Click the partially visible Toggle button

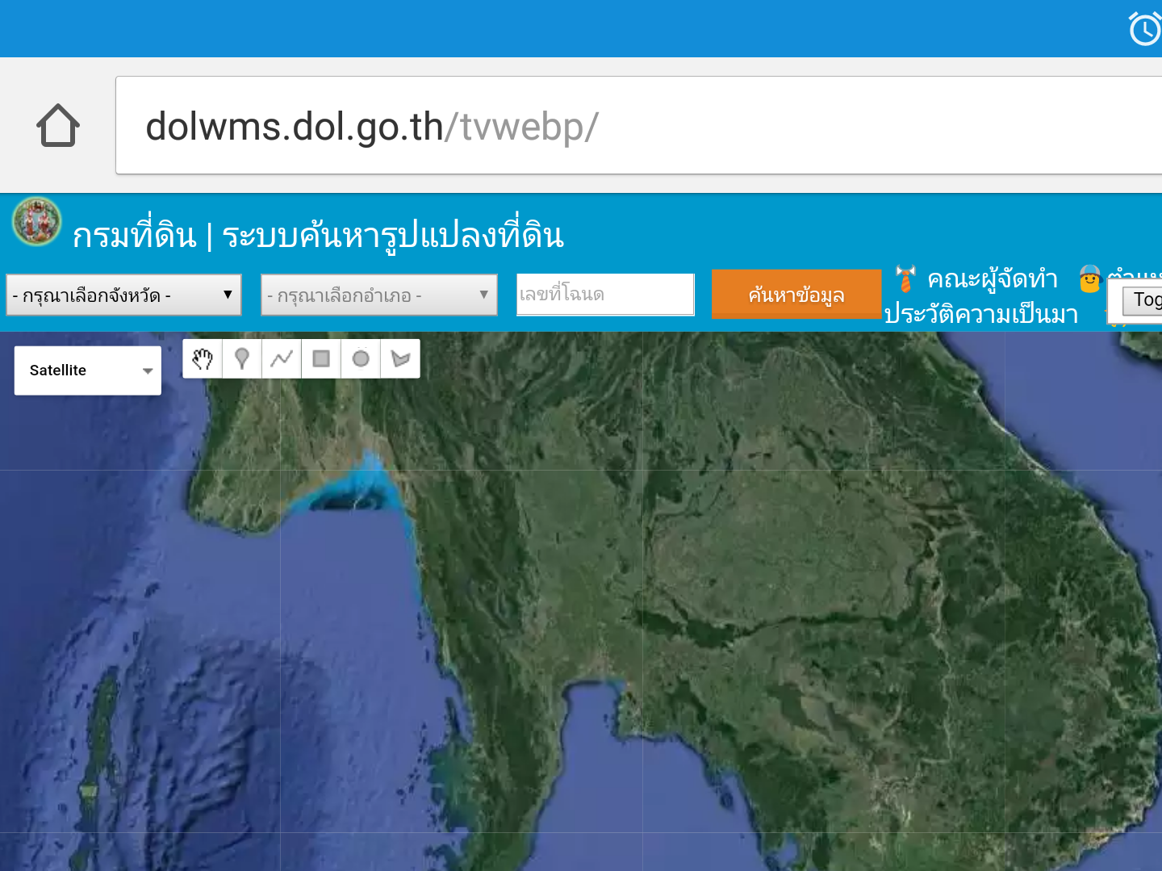(1144, 300)
